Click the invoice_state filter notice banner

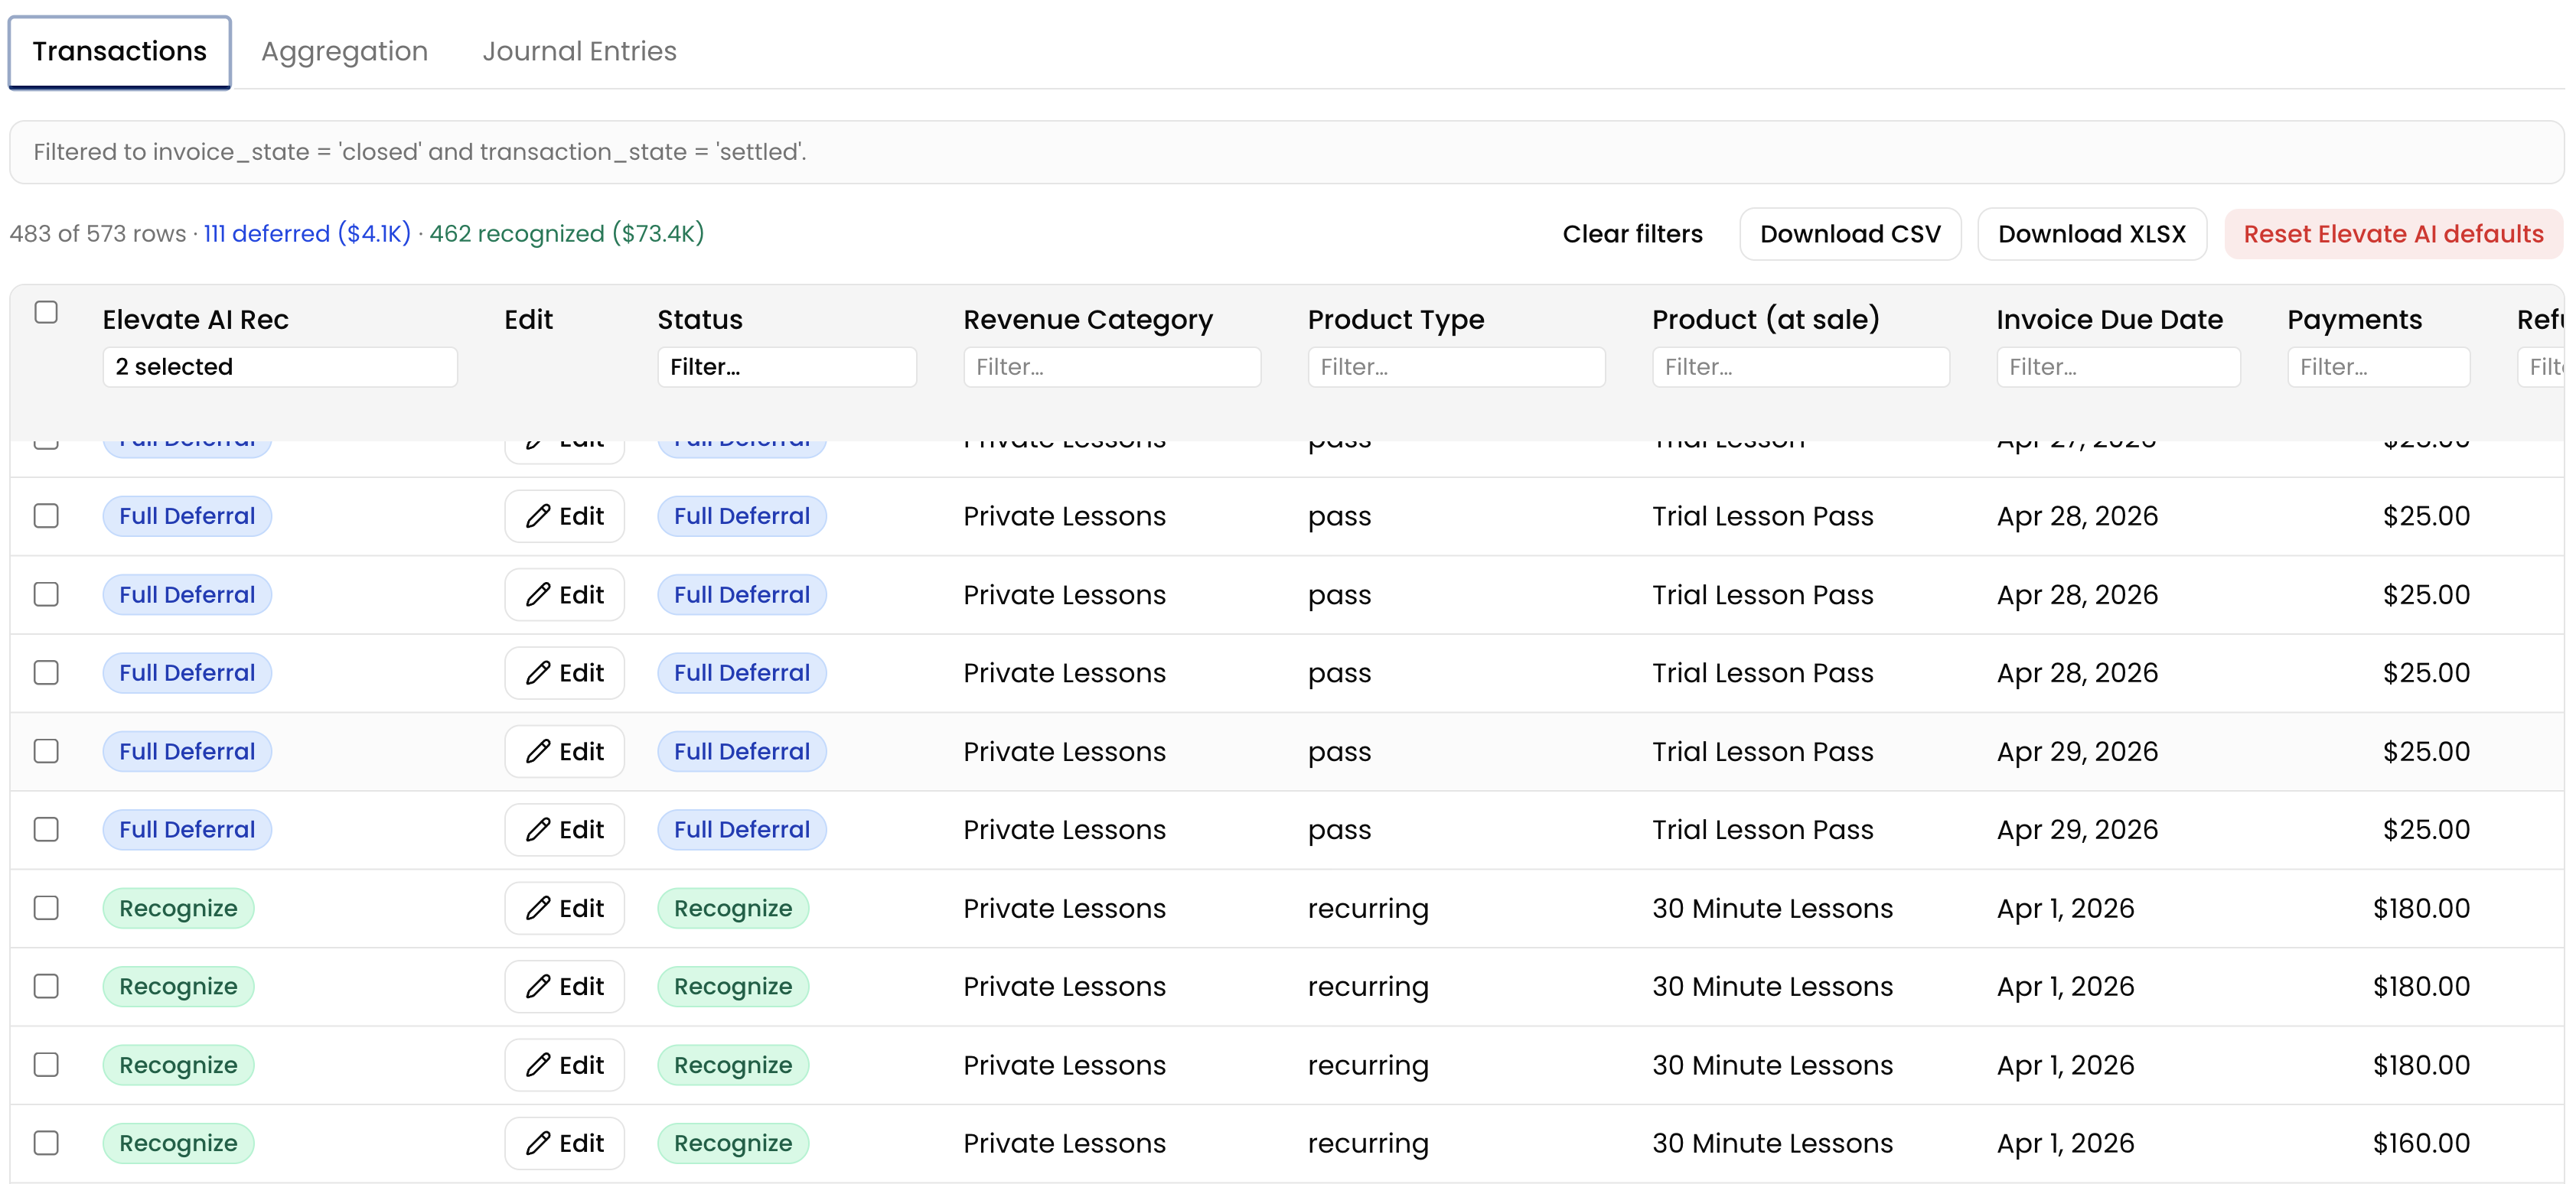tap(1286, 152)
